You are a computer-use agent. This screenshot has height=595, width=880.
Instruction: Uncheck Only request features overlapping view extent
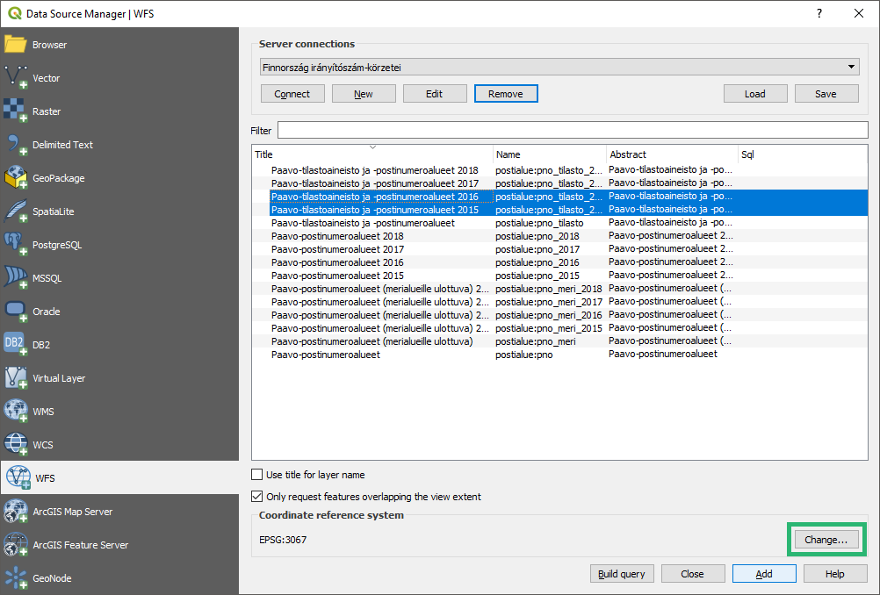256,497
